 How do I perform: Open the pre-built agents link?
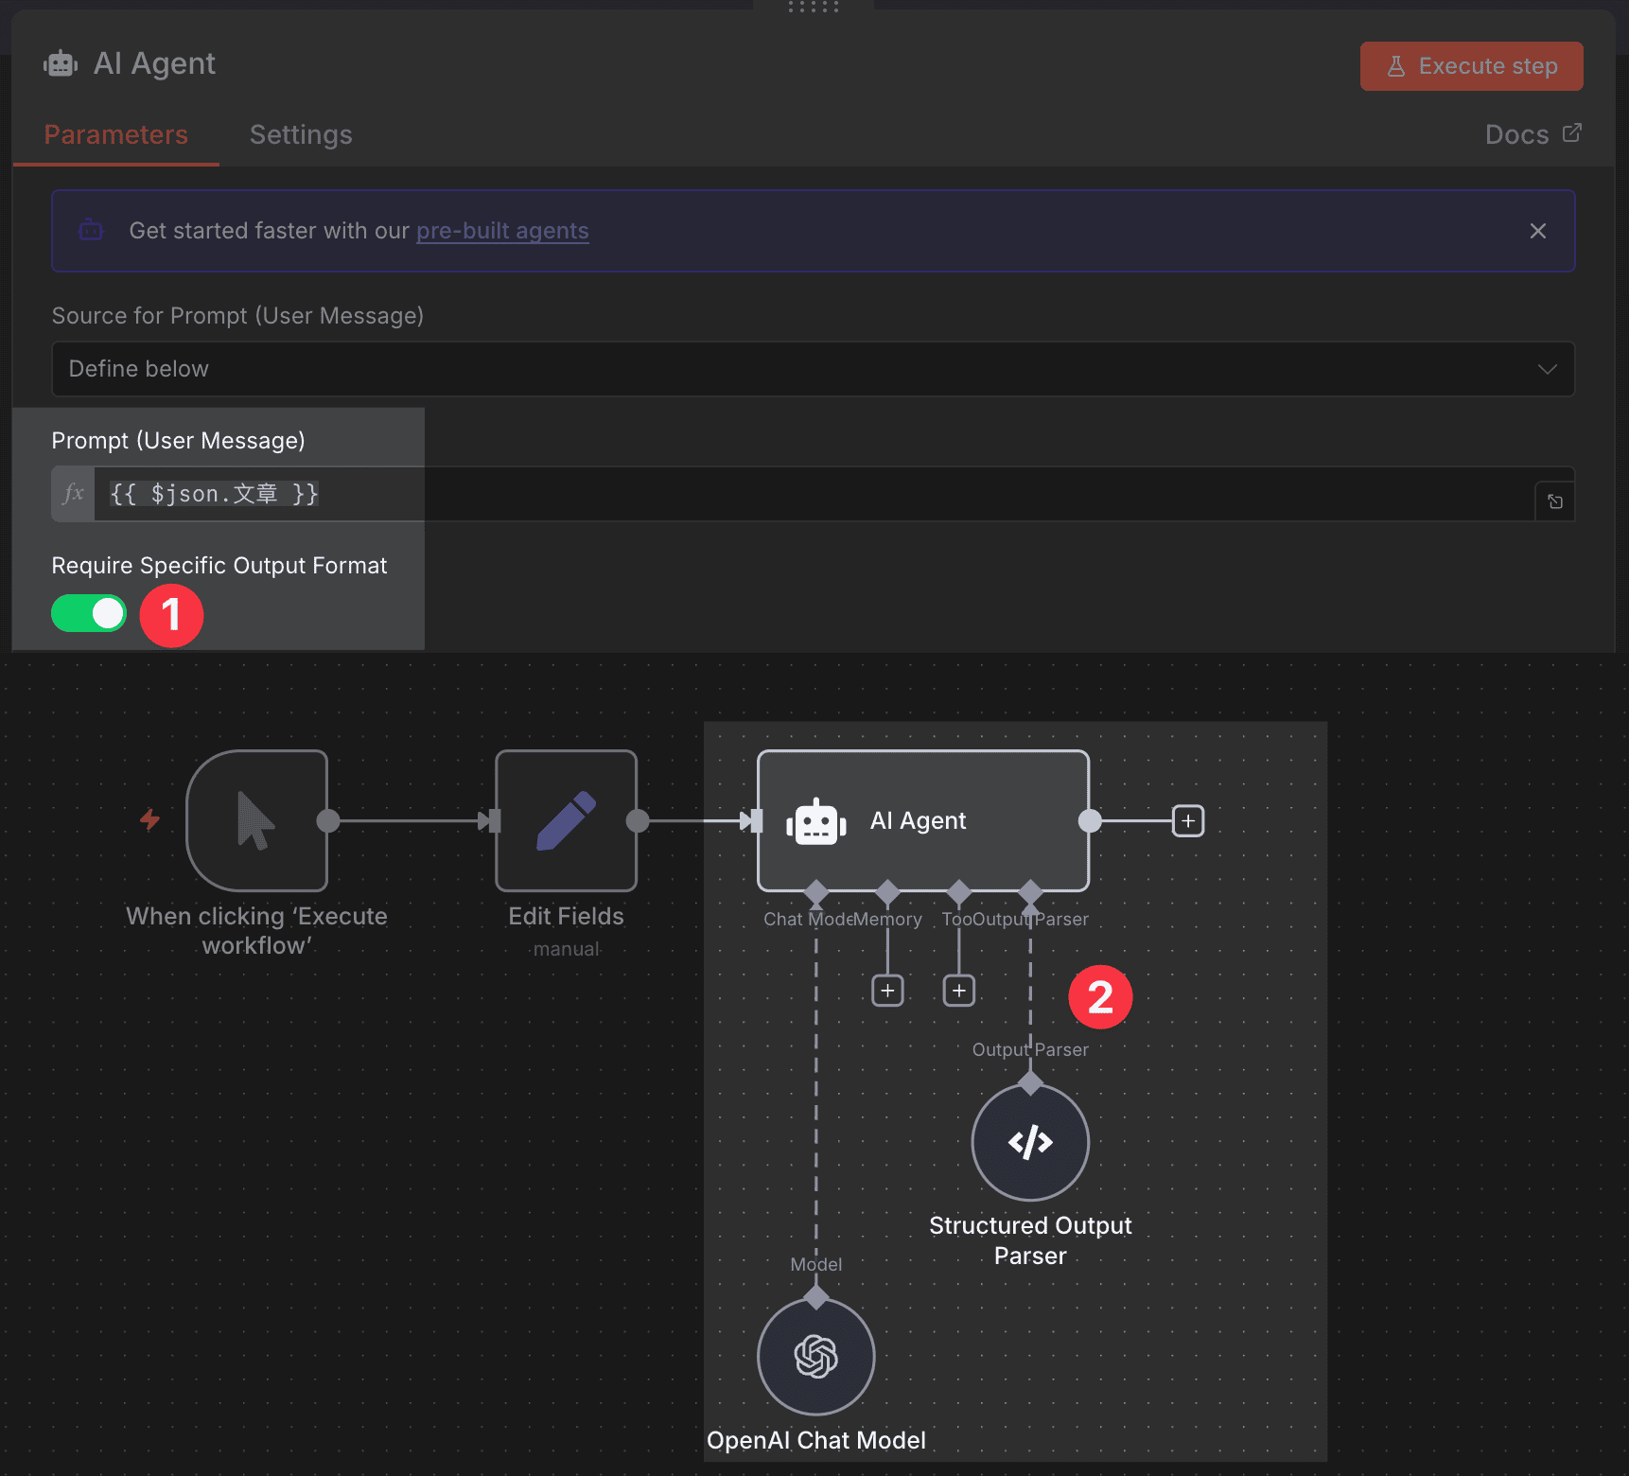[502, 230]
